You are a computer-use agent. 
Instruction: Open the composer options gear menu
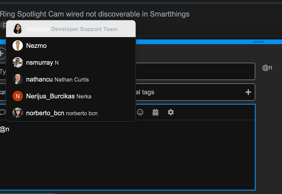[171, 112]
